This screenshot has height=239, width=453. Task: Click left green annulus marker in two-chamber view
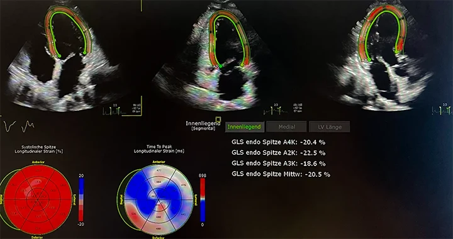[x=220, y=67]
